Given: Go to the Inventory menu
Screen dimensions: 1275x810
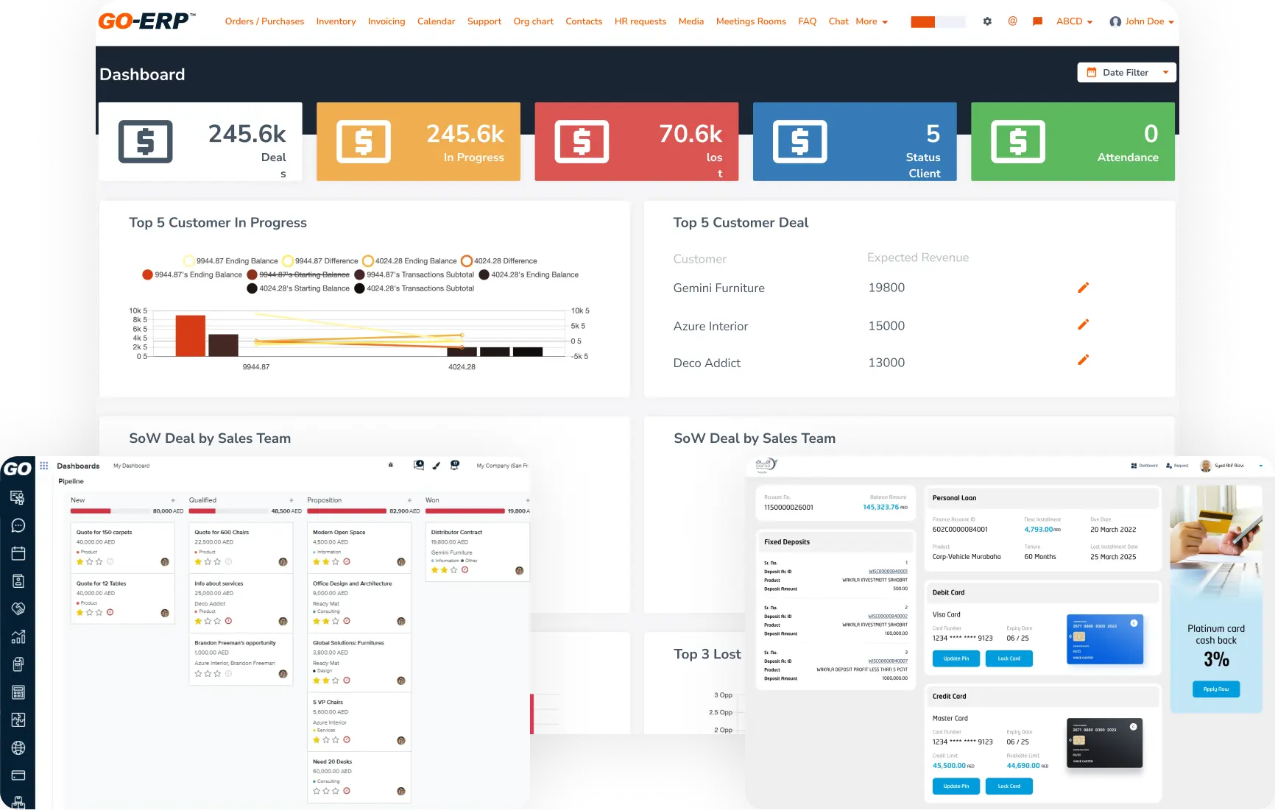Looking at the screenshot, I should (336, 21).
